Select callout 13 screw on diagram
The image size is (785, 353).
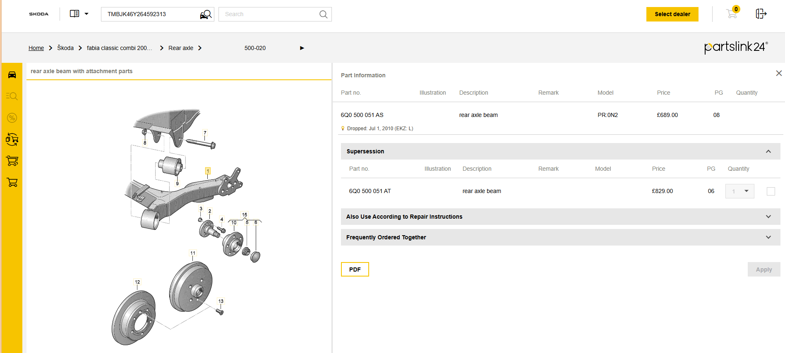point(221,301)
